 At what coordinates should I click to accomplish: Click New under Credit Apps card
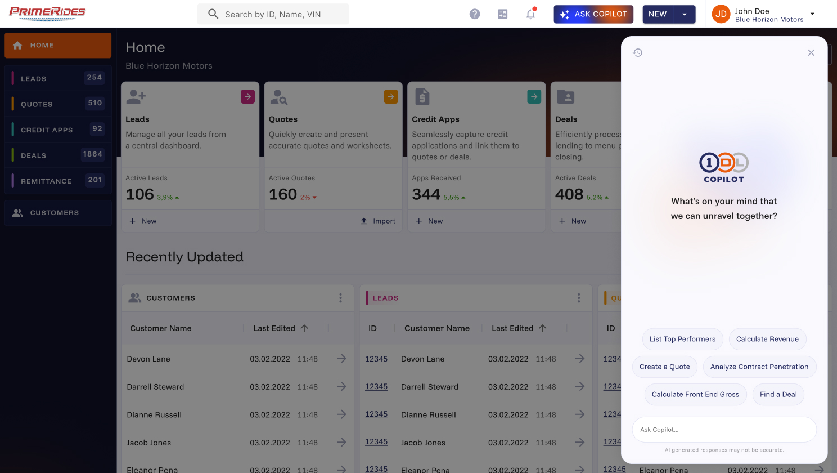429,221
